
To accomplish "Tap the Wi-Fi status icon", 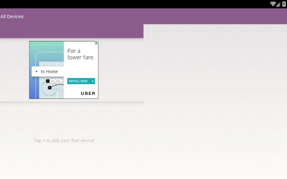I will pos(273,4).
